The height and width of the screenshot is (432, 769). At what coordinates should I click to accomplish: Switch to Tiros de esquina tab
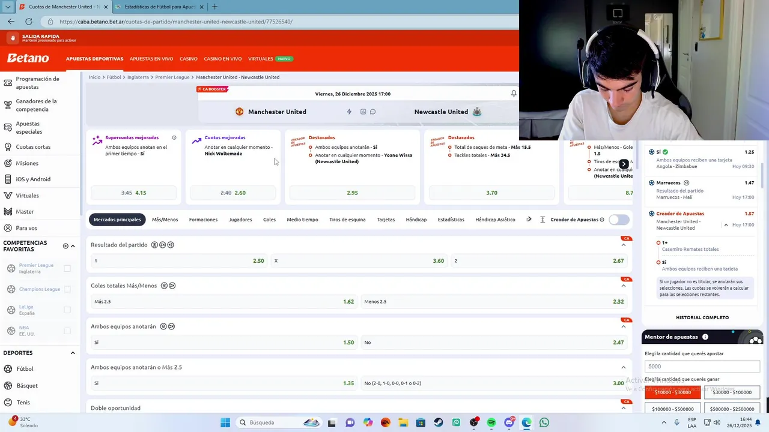point(347,220)
